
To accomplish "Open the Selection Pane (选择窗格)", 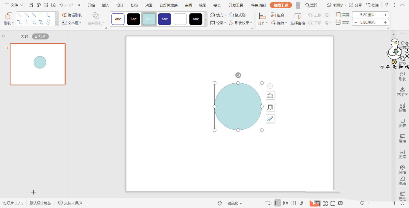I will pos(298,19).
